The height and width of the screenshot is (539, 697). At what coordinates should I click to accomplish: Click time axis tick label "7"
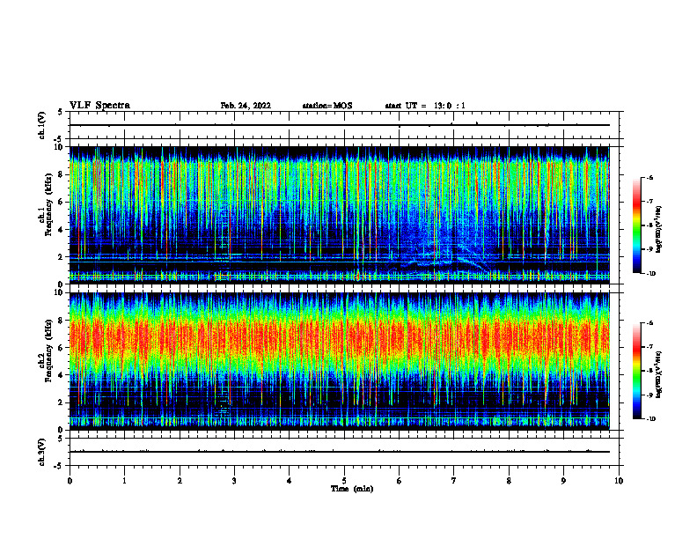click(x=454, y=481)
